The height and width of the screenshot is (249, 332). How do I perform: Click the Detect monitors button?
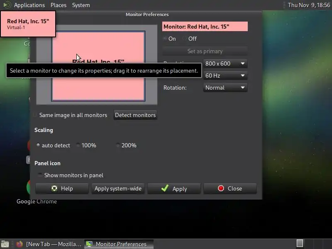pos(135,115)
